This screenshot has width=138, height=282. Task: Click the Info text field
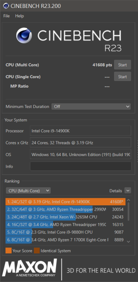click(81, 166)
